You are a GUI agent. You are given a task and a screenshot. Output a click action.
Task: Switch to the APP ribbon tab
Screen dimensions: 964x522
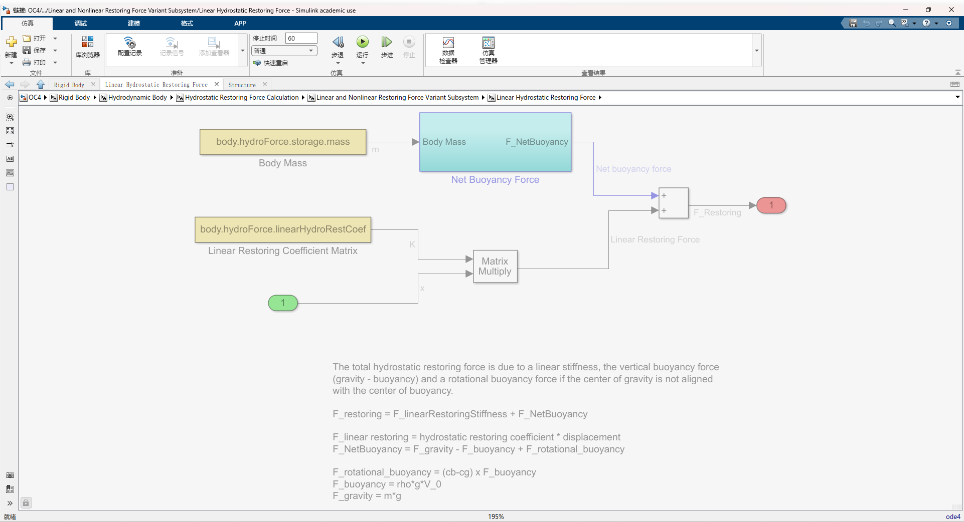(x=240, y=23)
